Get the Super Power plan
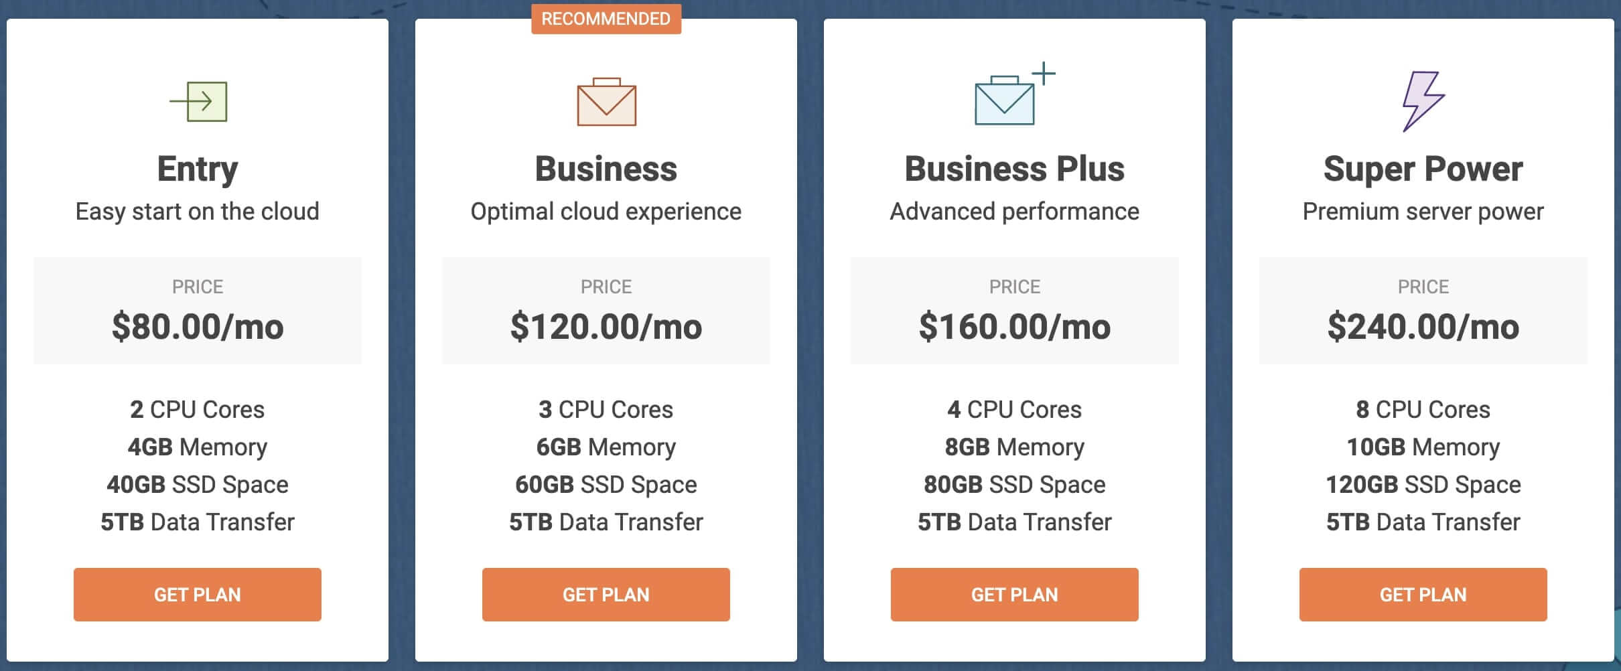1621x671 pixels. click(1423, 595)
